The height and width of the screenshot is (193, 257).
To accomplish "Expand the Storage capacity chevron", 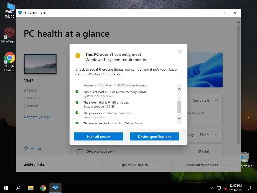I will tap(216, 151).
